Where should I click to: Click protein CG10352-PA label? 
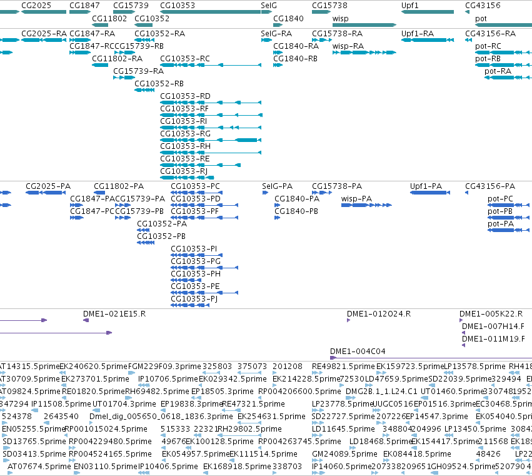pyautogui.click(x=162, y=224)
